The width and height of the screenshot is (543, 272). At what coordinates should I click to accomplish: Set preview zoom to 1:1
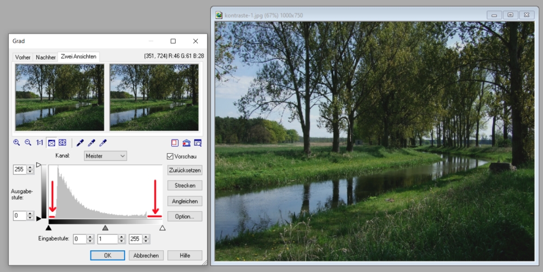40,143
